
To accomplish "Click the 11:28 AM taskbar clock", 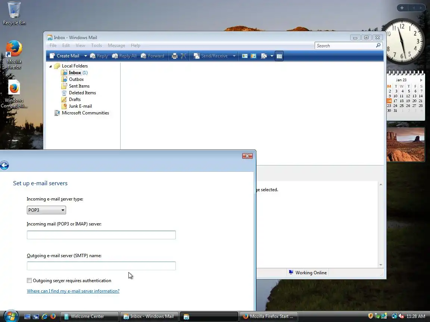I will (x=416, y=316).
